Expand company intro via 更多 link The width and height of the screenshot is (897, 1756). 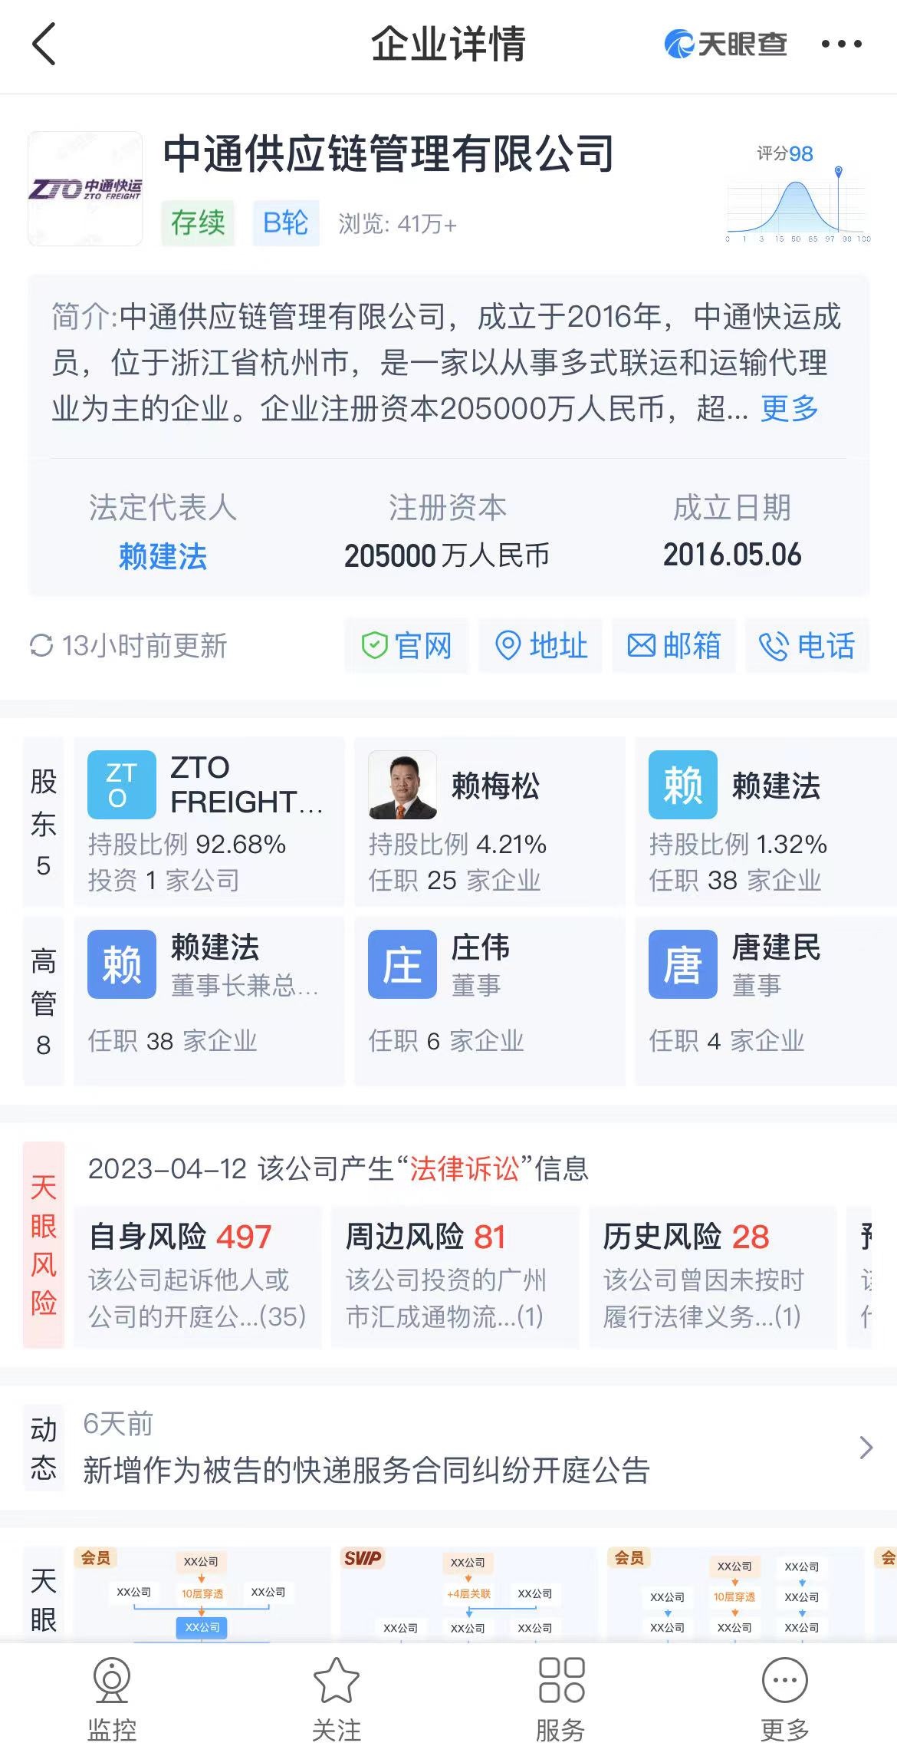790,408
